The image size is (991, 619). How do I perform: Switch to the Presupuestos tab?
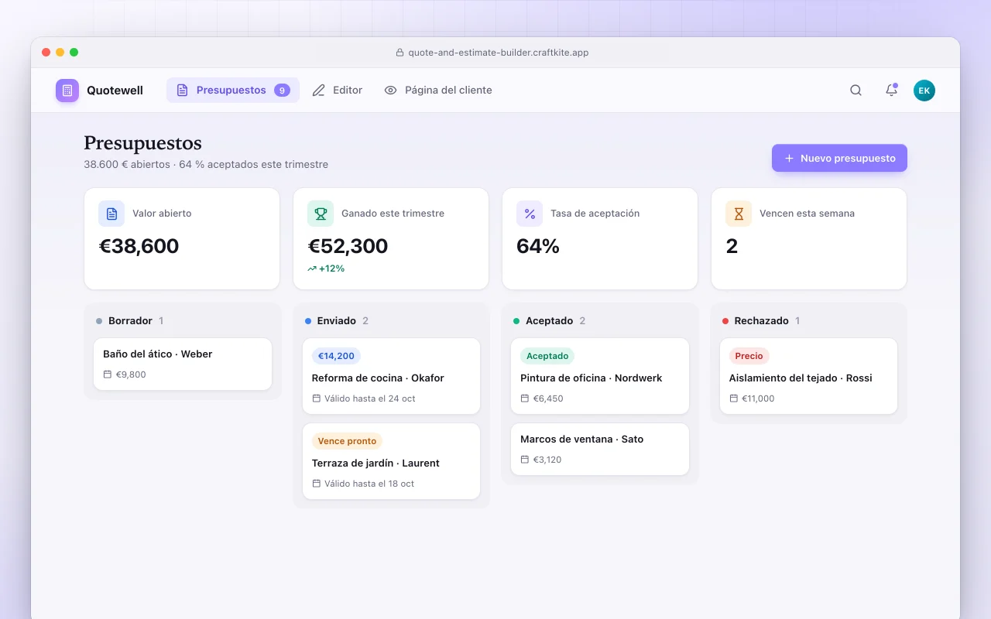pos(233,91)
